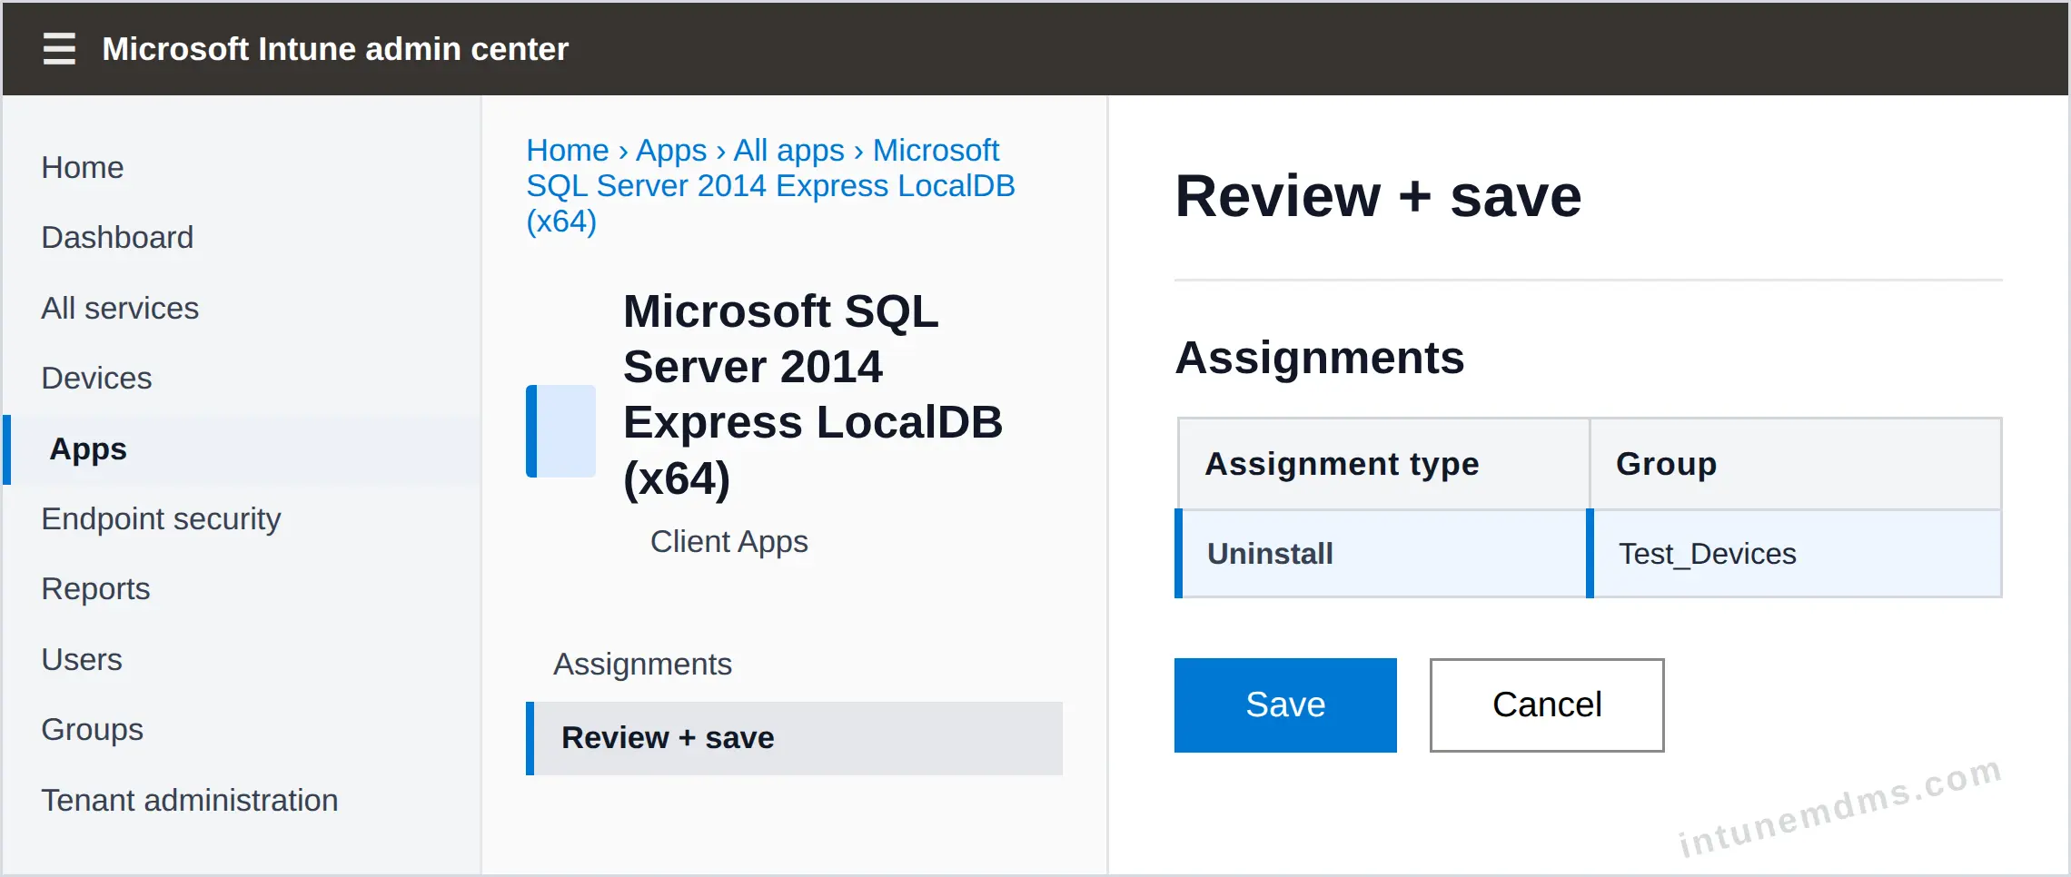Click the Save button

[1285, 705]
